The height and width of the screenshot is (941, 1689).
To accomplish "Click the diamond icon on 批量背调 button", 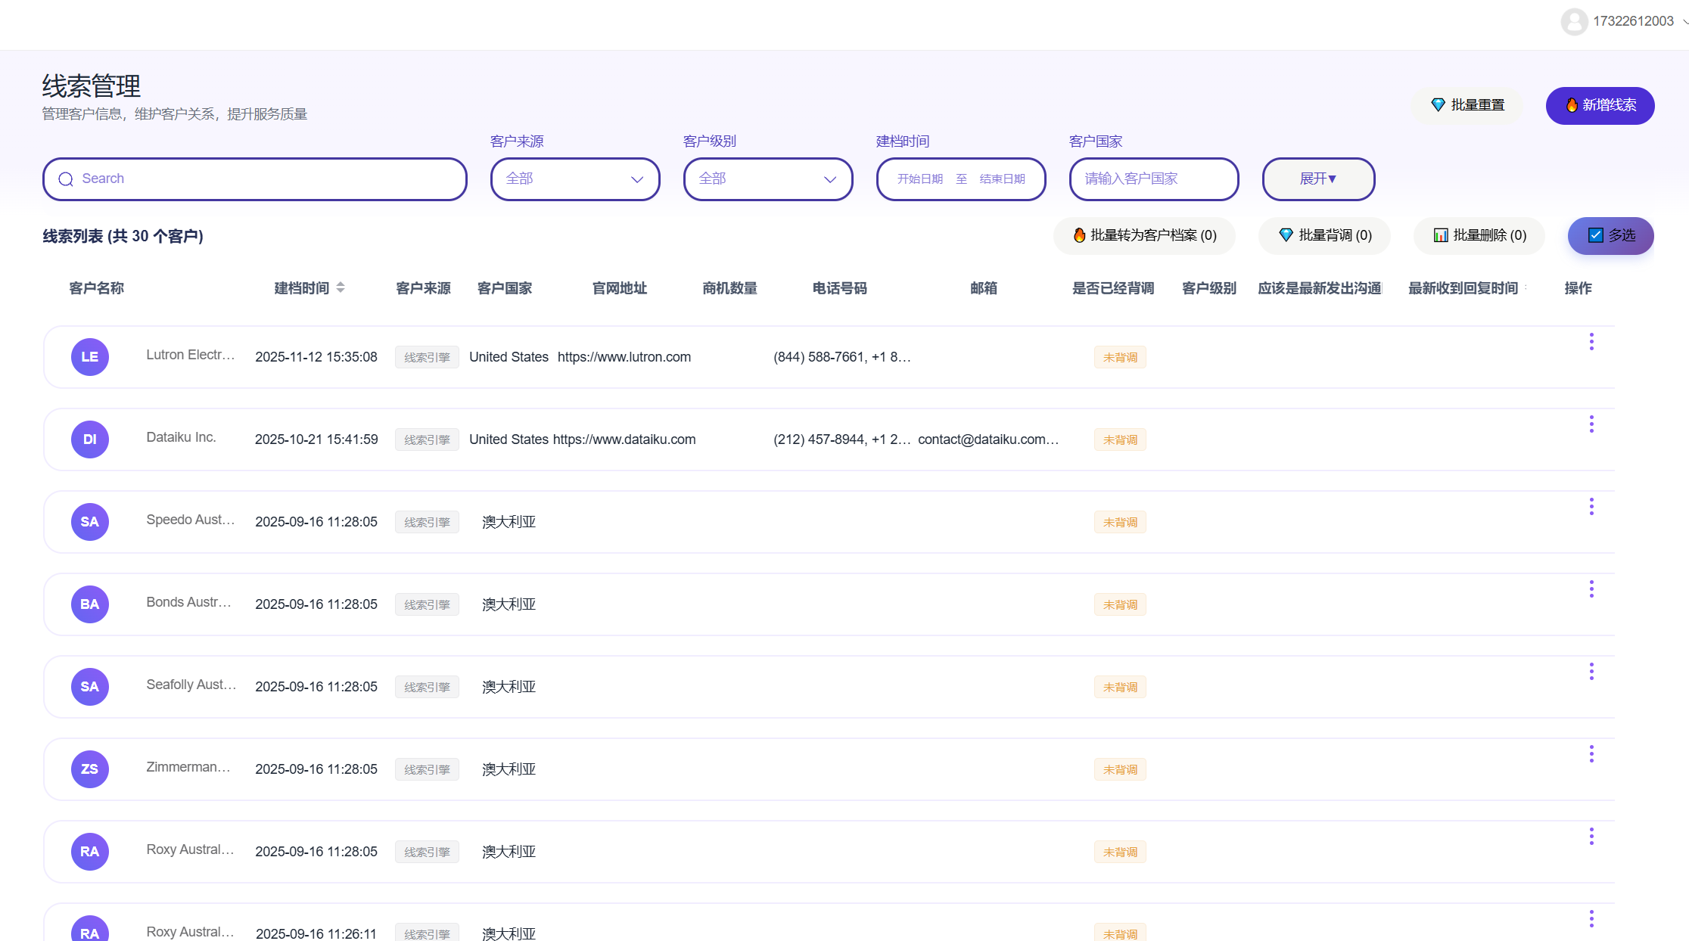I will [1286, 235].
